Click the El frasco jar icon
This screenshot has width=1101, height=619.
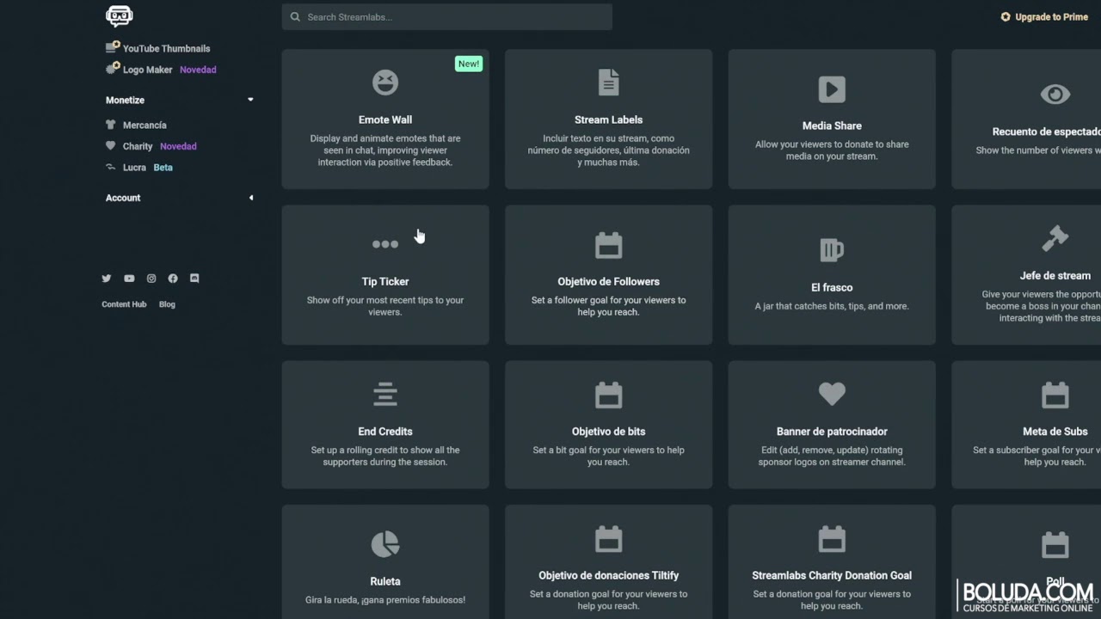[832, 250]
